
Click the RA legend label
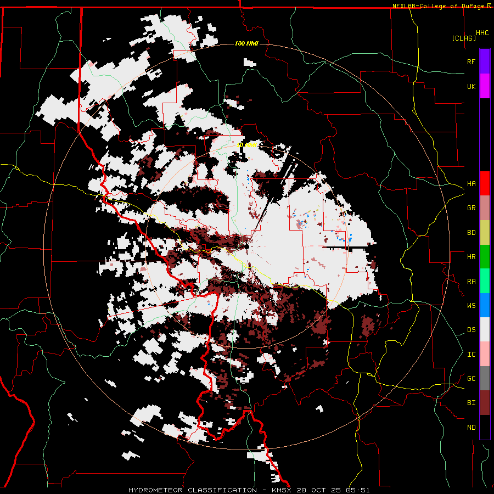(471, 282)
